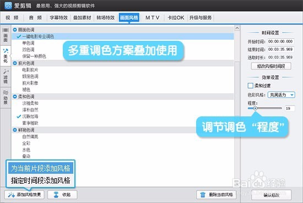Collapse the 鲜艳色调 group
The width and height of the screenshot is (303, 203).
pyautogui.click(x=15, y=130)
